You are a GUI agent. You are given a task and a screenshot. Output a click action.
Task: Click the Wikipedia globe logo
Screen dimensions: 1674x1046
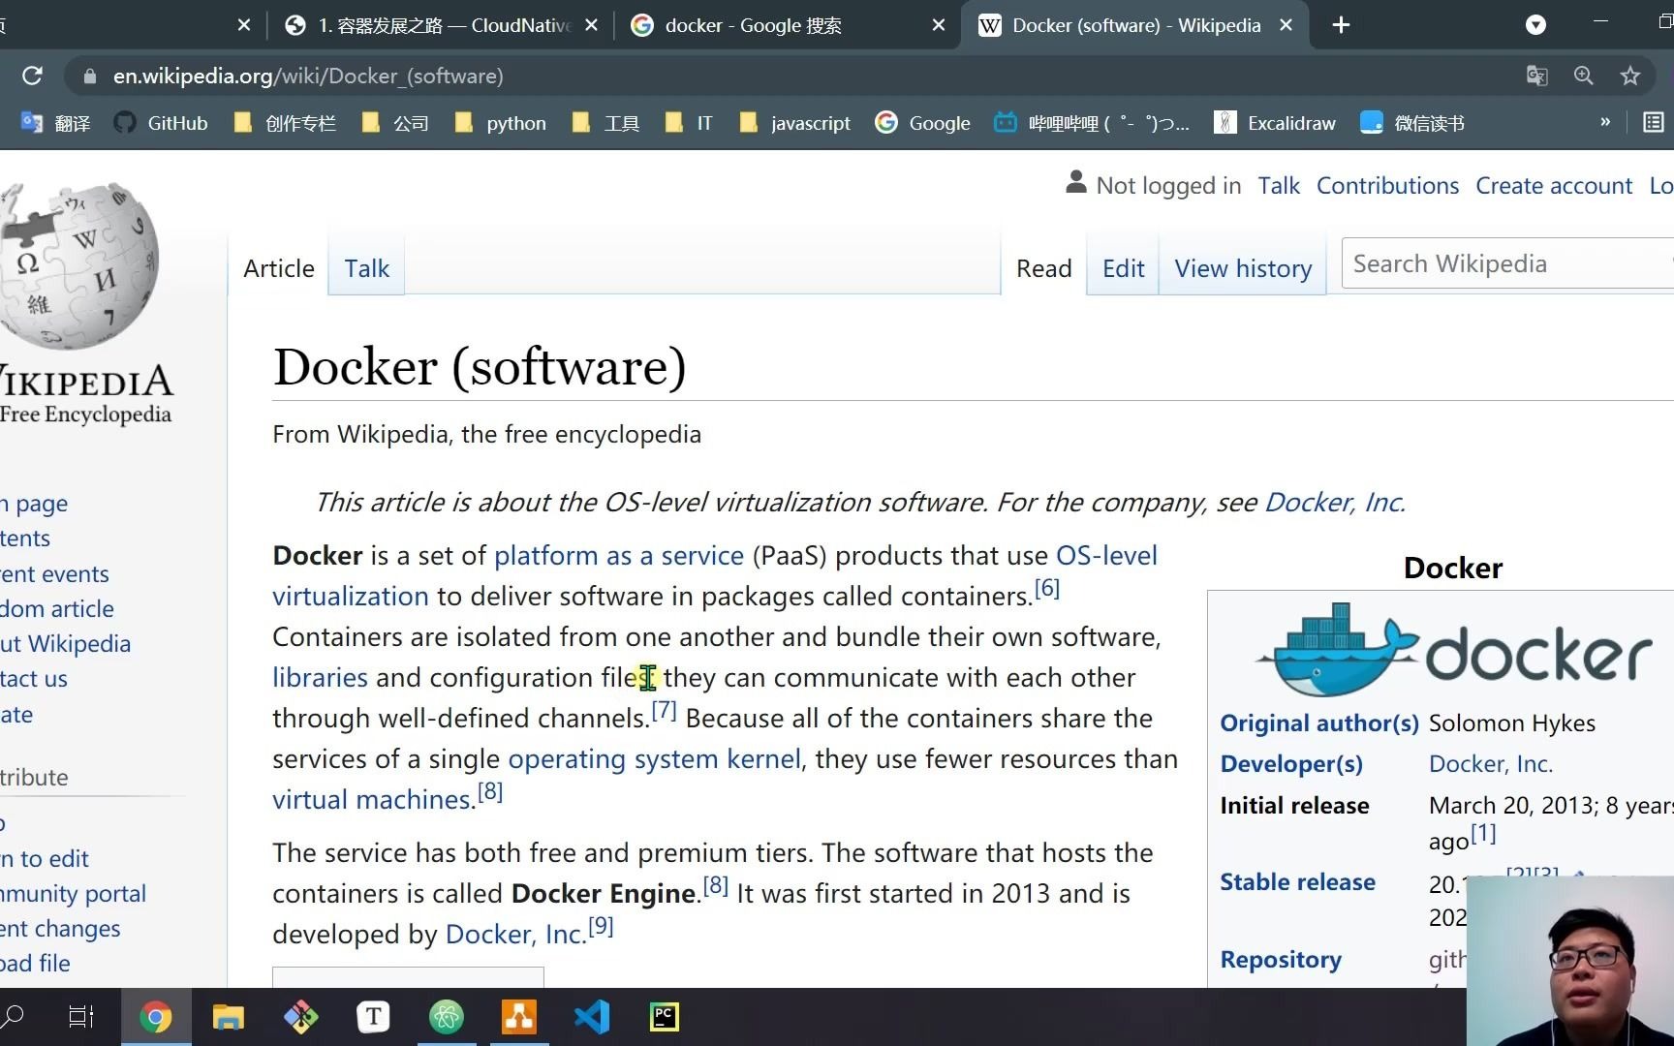coord(79,264)
